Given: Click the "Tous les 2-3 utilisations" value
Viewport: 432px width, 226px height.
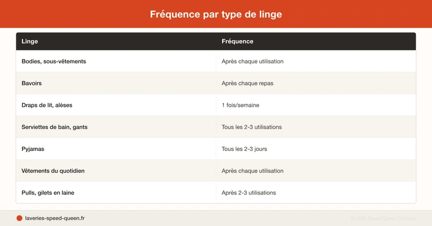Looking at the screenshot, I should click(251, 127).
